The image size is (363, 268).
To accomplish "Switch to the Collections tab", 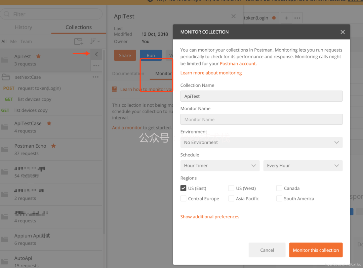I will click(78, 27).
